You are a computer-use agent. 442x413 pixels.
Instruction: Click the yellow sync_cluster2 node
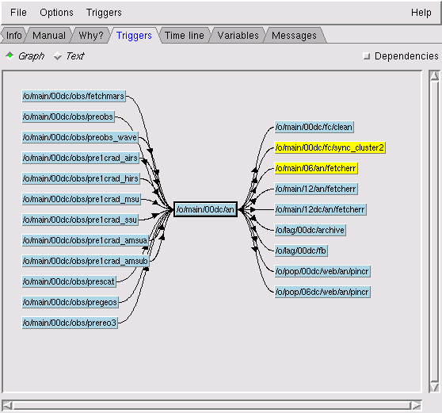(x=330, y=147)
